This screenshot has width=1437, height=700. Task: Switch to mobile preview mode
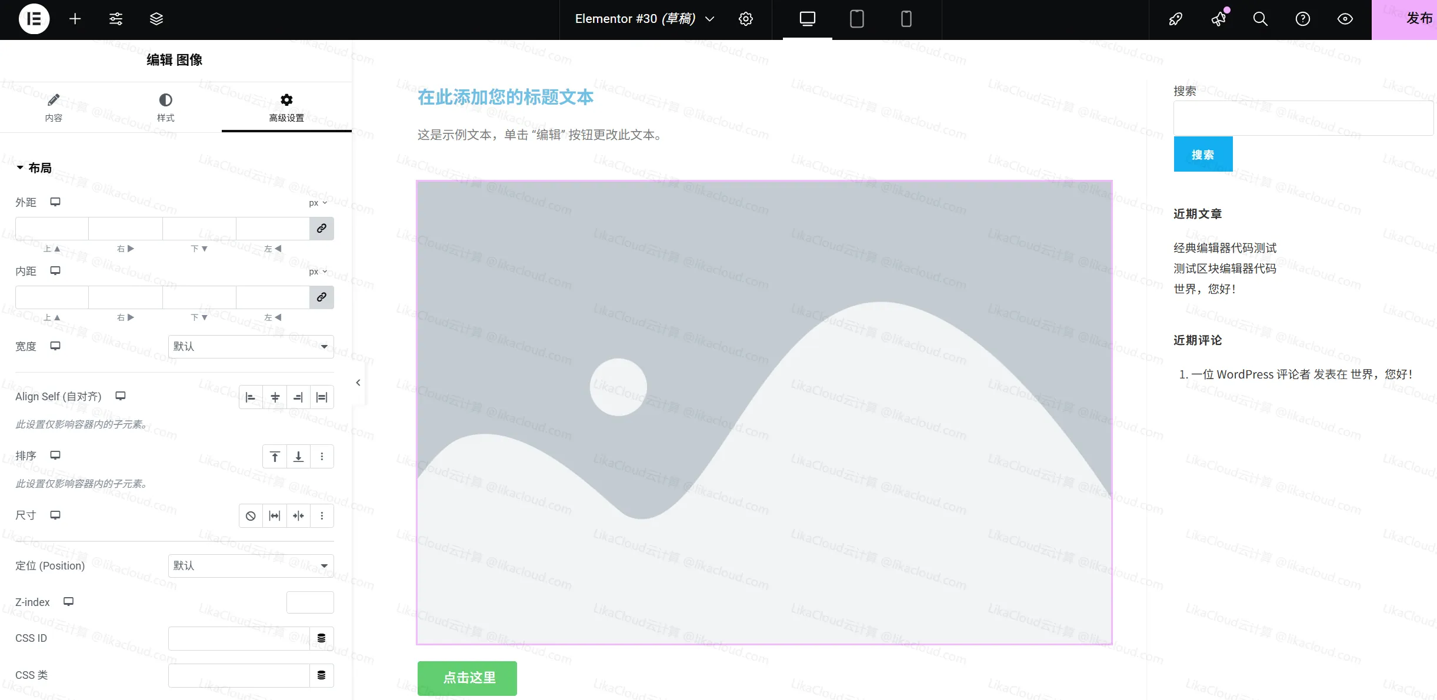pyautogui.click(x=905, y=19)
